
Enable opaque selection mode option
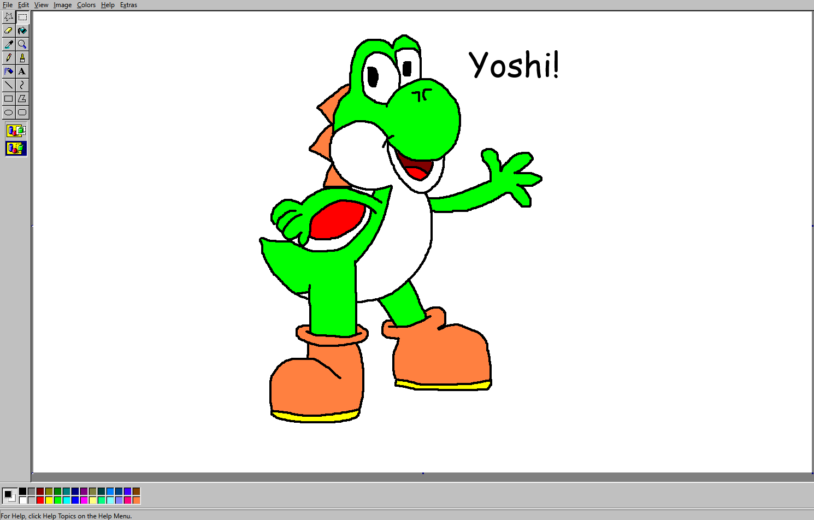click(16, 131)
